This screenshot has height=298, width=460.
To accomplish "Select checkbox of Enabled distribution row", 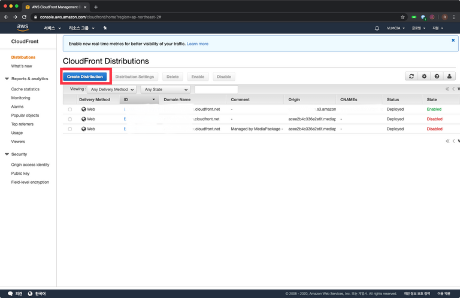I will pyautogui.click(x=70, y=110).
